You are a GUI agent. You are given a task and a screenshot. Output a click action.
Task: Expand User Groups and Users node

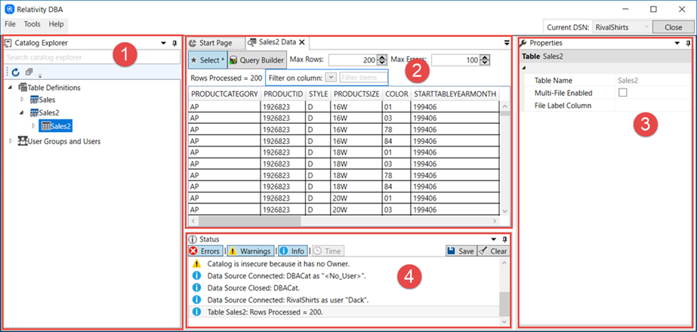[x=11, y=141]
